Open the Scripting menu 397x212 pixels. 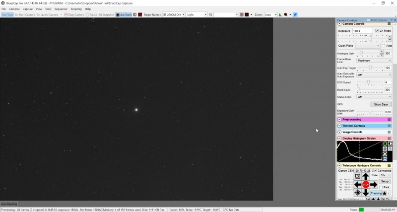[76, 9]
